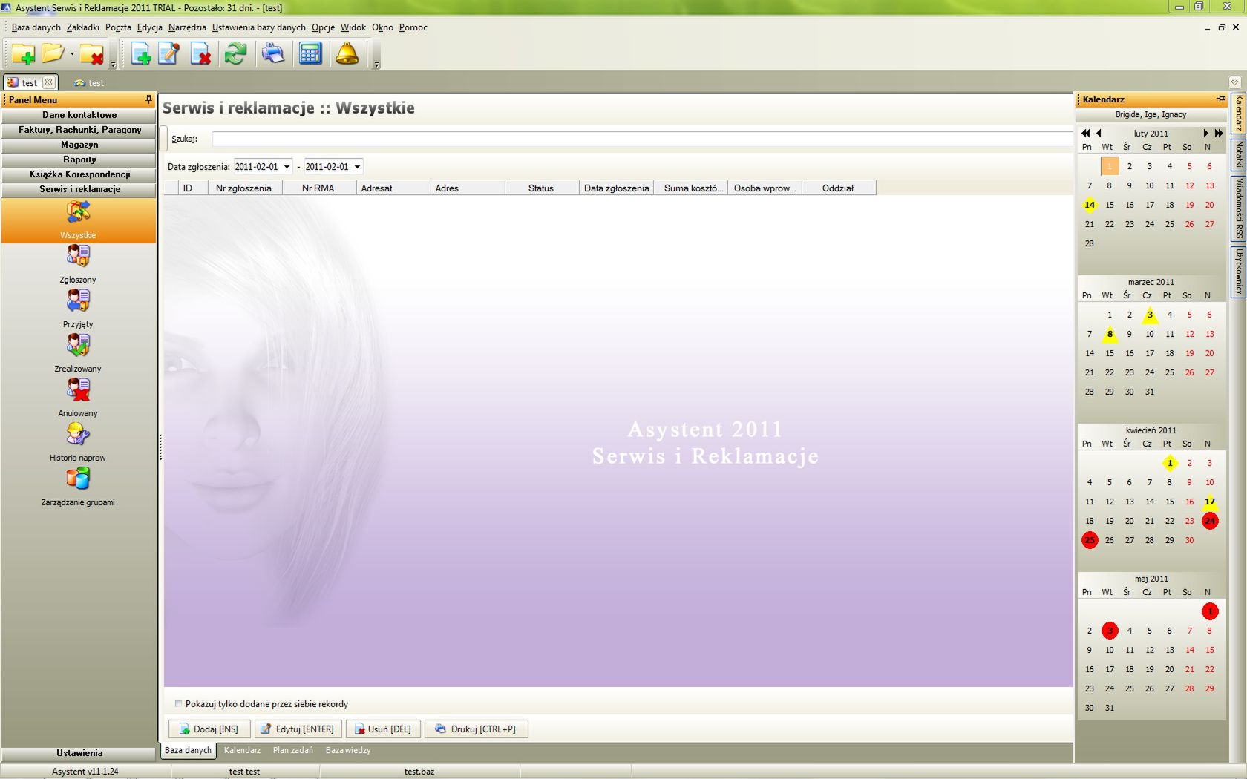Go to next month in calendar
This screenshot has width=1247, height=779.
click(x=1205, y=134)
